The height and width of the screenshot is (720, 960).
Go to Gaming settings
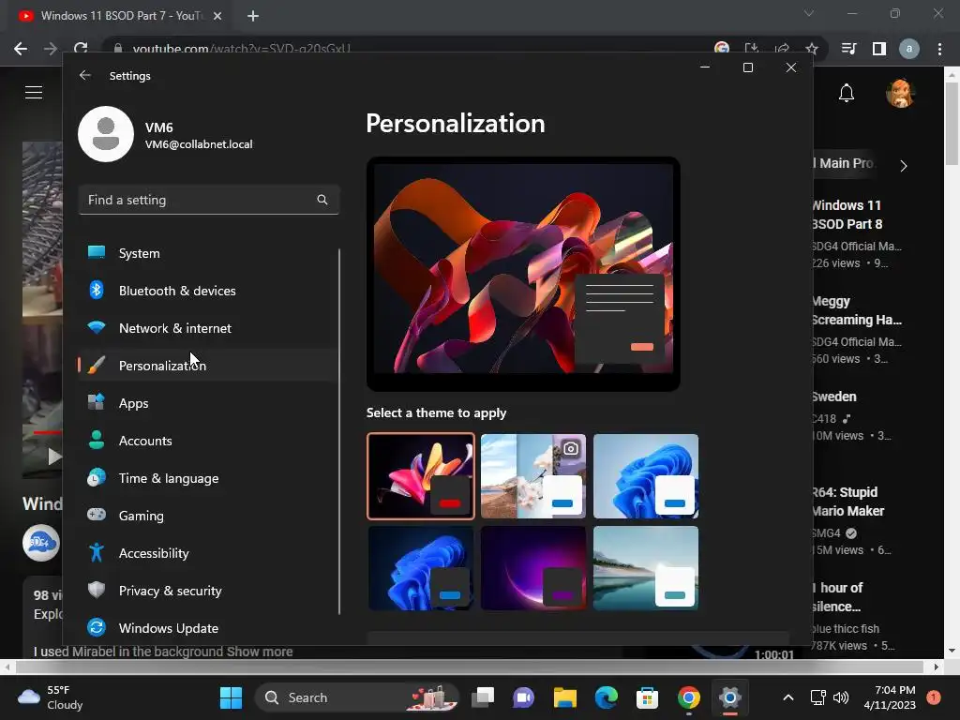(208, 515)
